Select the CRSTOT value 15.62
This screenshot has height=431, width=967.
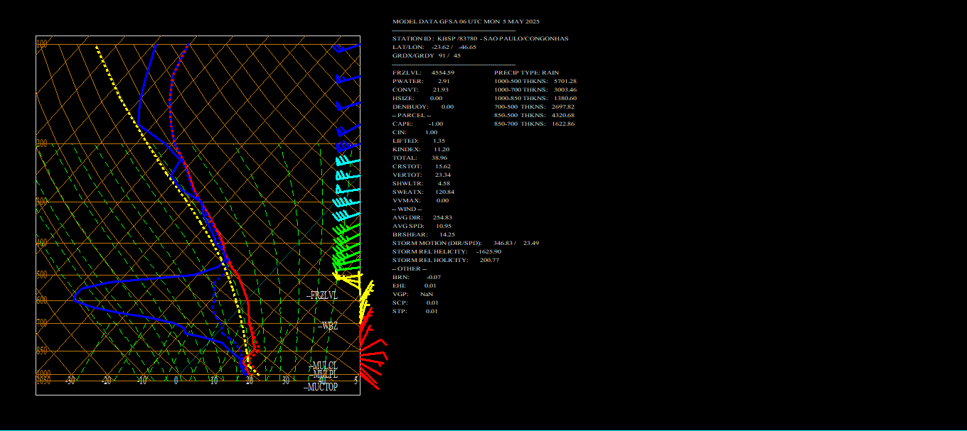(x=442, y=166)
